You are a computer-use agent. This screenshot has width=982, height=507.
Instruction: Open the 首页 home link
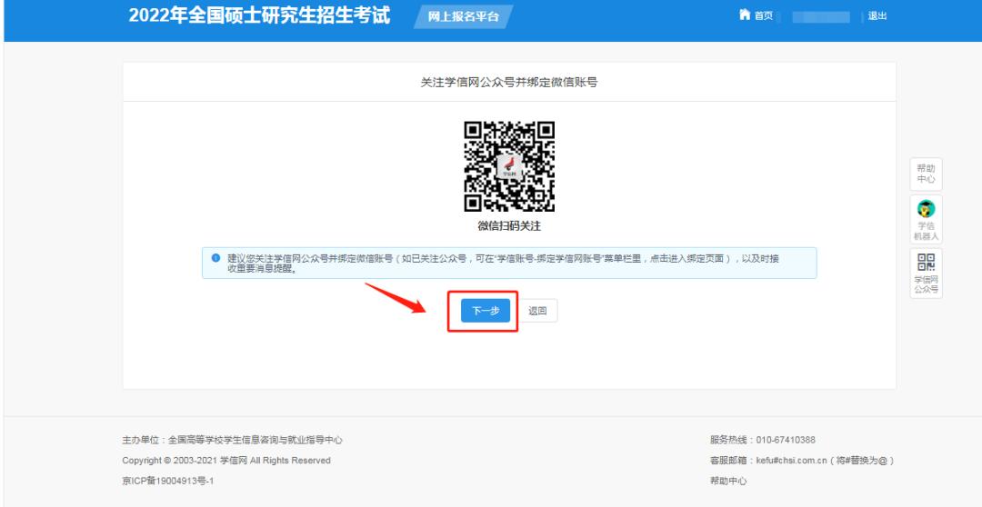[764, 16]
